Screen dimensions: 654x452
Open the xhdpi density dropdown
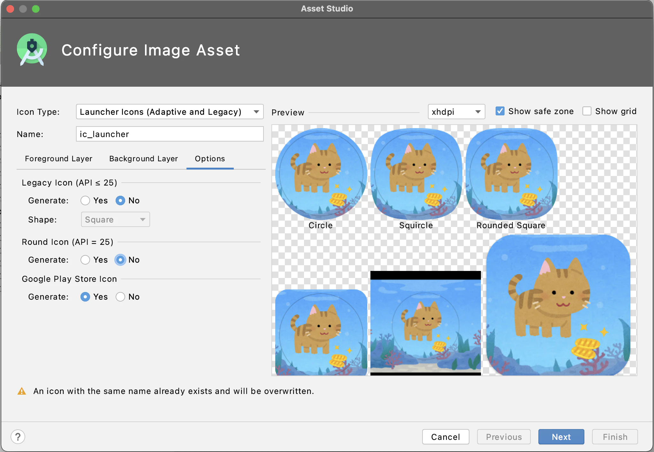point(456,112)
